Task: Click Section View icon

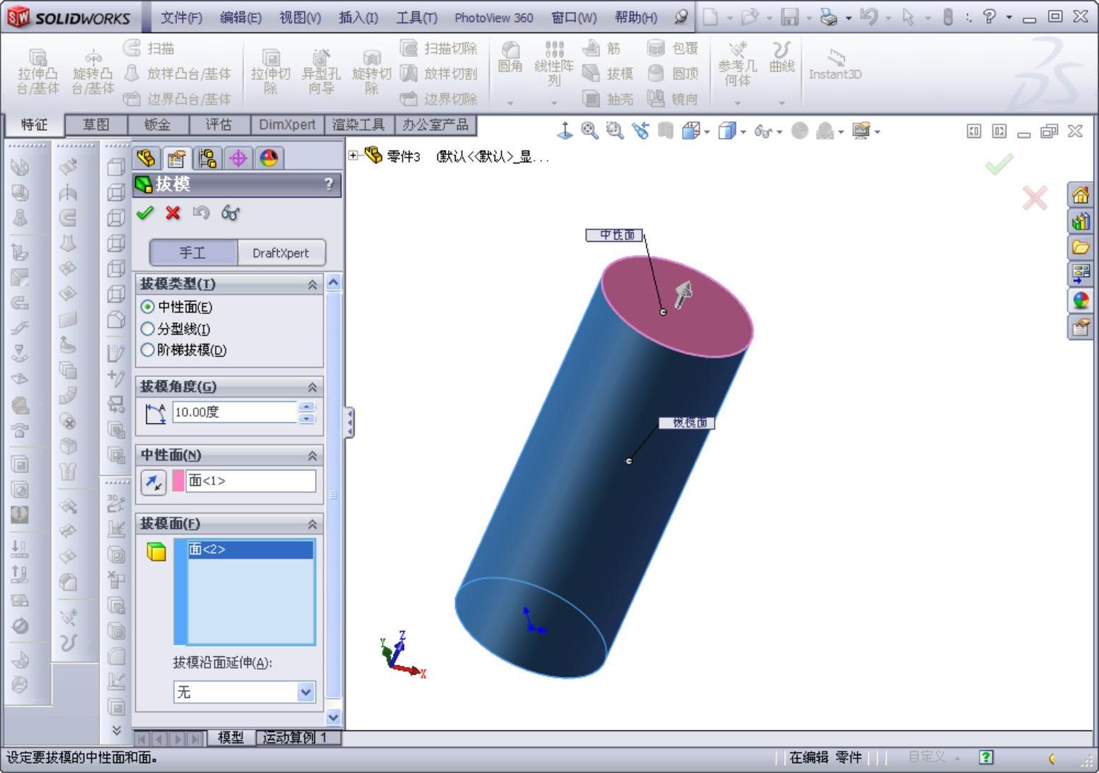Action: pos(665,130)
